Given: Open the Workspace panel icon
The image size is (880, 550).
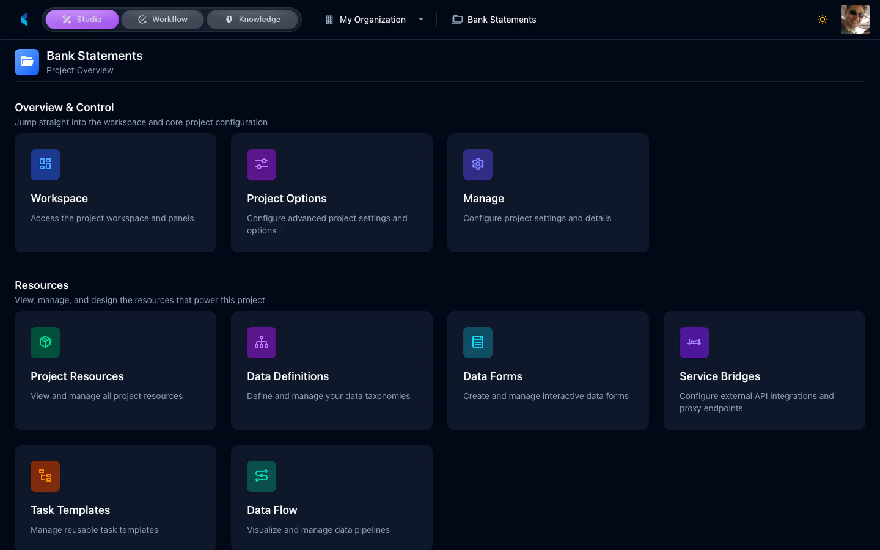Looking at the screenshot, I should [45, 164].
